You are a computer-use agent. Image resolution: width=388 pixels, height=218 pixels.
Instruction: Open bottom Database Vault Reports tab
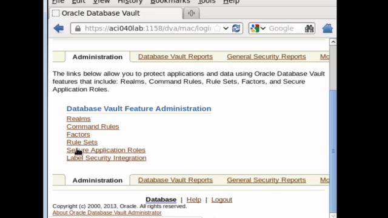175,180
